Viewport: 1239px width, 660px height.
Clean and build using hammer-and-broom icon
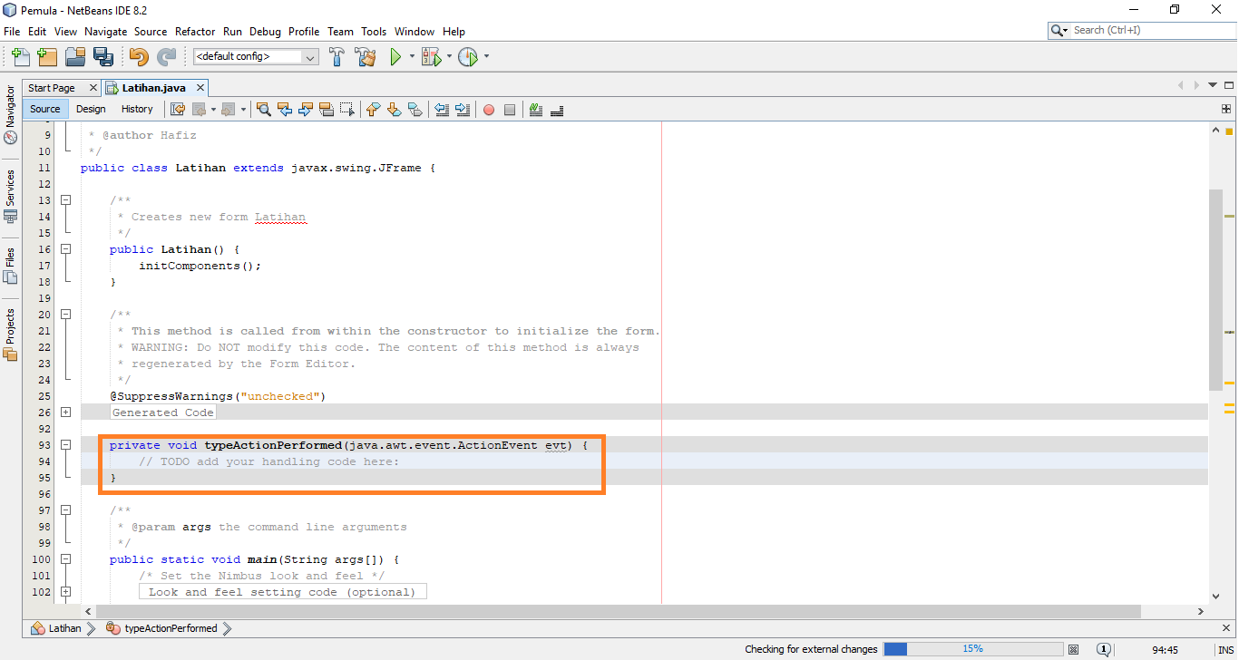(x=365, y=56)
